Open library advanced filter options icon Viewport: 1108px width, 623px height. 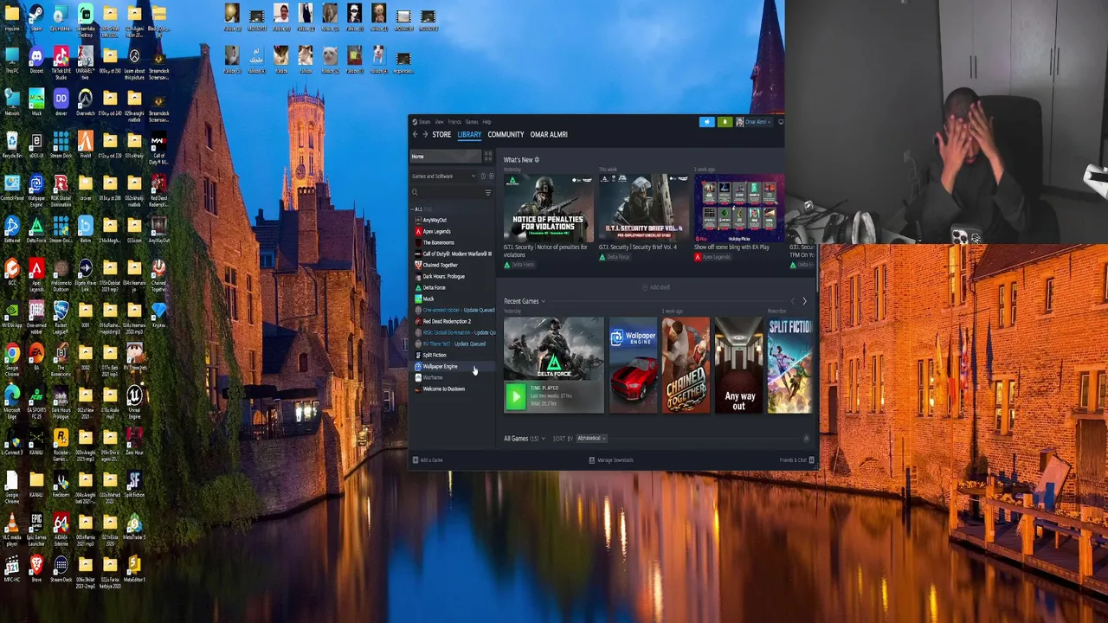tap(488, 192)
